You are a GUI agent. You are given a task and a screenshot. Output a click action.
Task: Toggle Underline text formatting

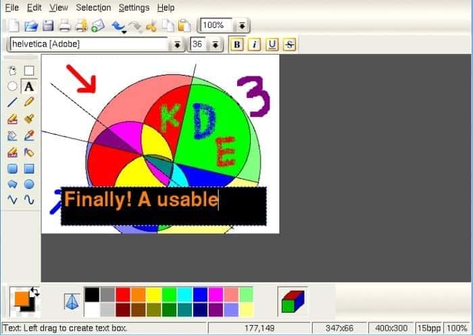(x=272, y=45)
